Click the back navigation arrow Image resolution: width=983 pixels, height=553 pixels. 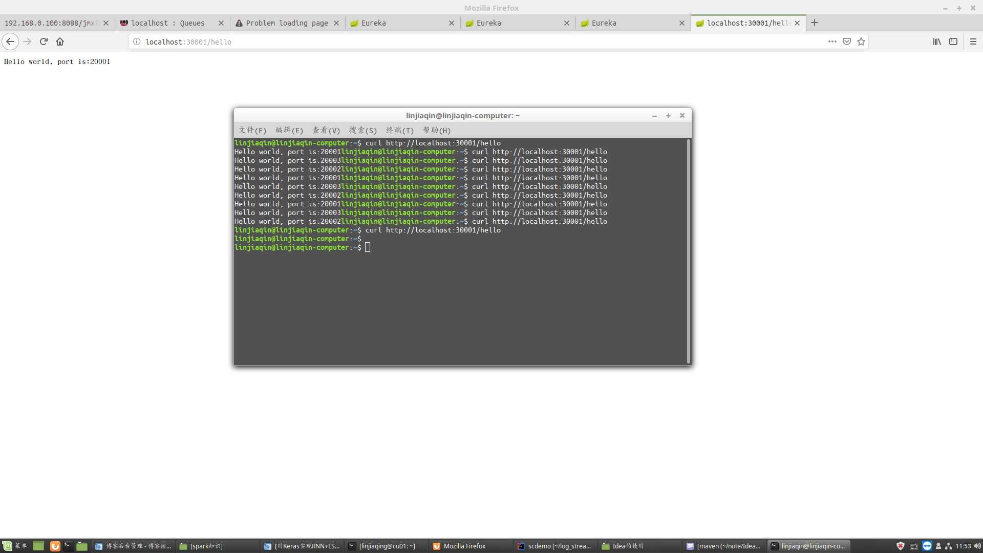tap(10, 41)
